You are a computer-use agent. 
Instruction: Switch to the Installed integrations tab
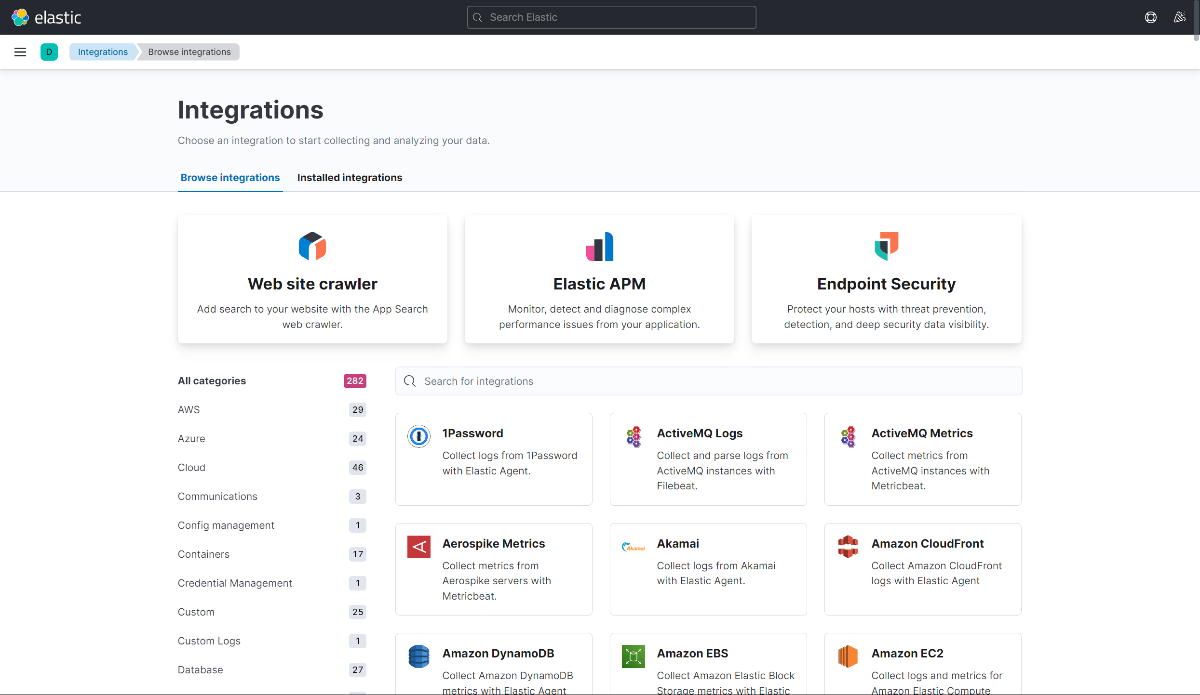tap(350, 178)
